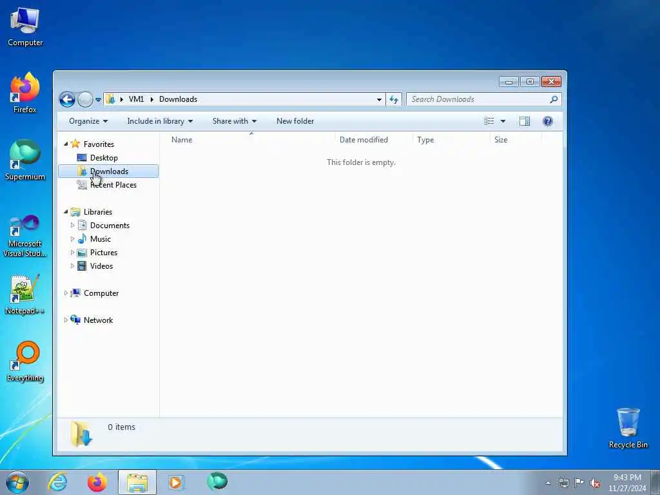Viewport: 660px width, 495px height.
Task: Launch Supermium from the taskbar
Action: 217,481
